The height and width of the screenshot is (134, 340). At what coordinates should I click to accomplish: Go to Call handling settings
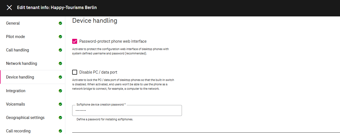pos(17,50)
